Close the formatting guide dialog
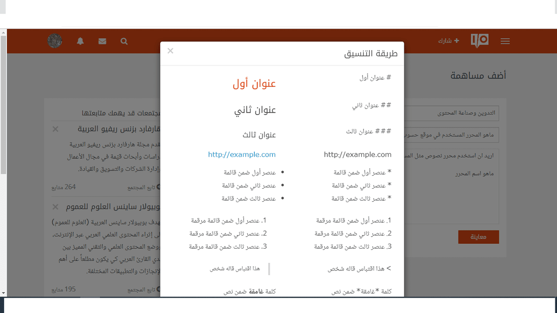The image size is (557, 313). click(170, 51)
